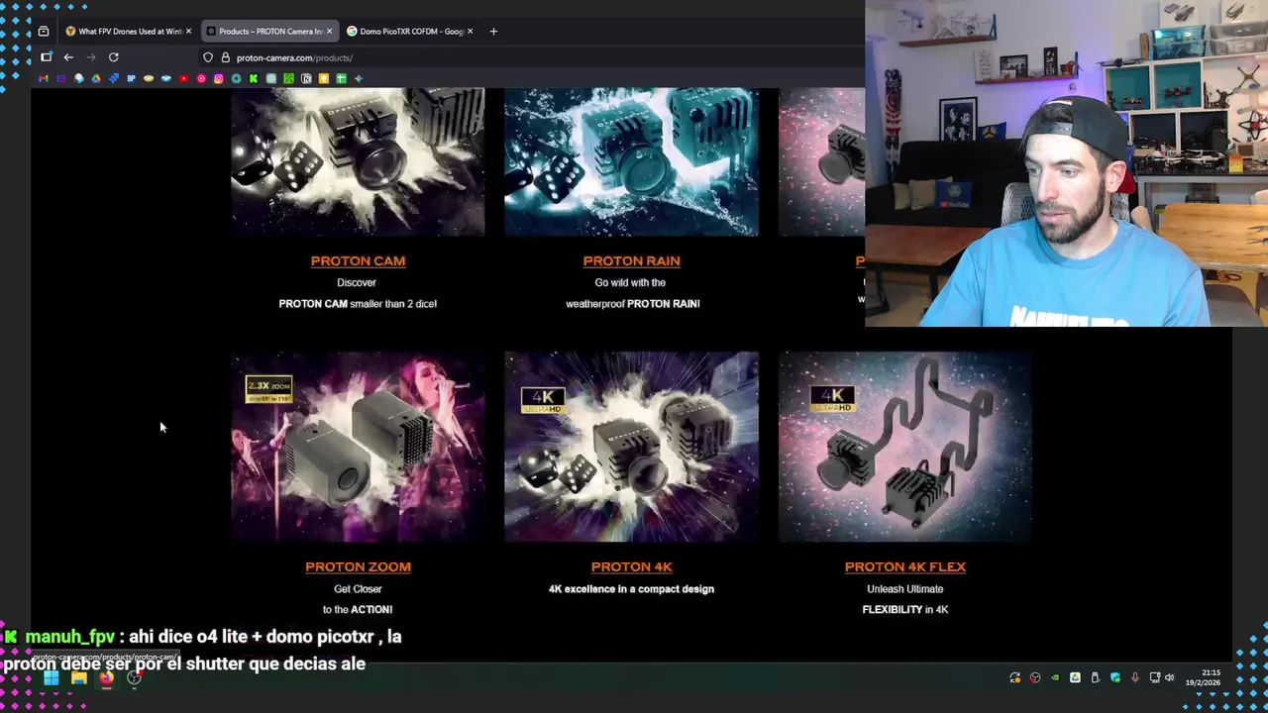Open the green K (Kick) bookmark
This screenshot has width=1268, height=713.
coord(254,78)
